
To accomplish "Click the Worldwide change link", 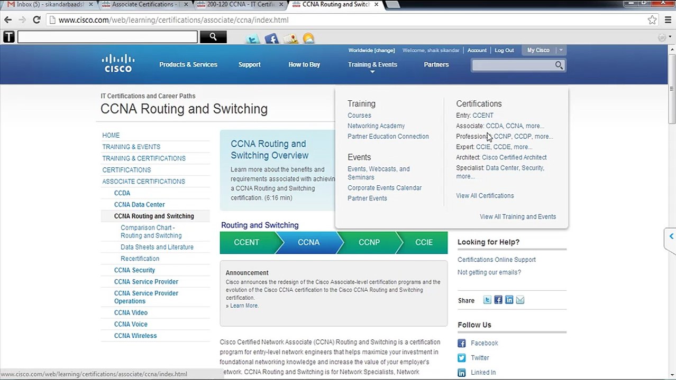I will coord(371,51).
